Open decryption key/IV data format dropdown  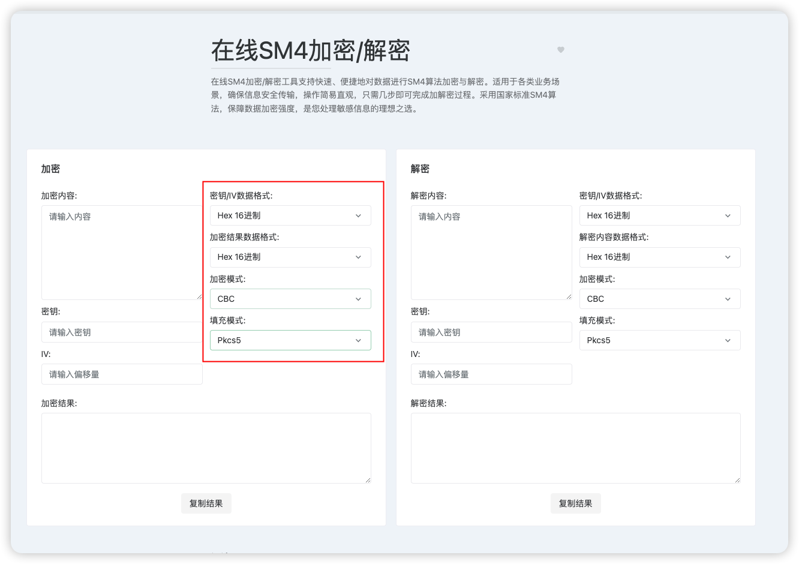pos(659,215)
